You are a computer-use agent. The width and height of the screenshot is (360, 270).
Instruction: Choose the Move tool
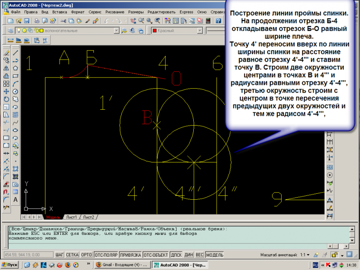pos(6,91)
